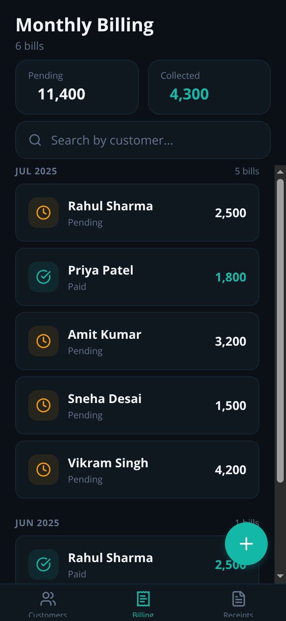286x621 pixels.
Task: Tap the paid checkmark on June Rahul Sharma bill
Action: 43,564
